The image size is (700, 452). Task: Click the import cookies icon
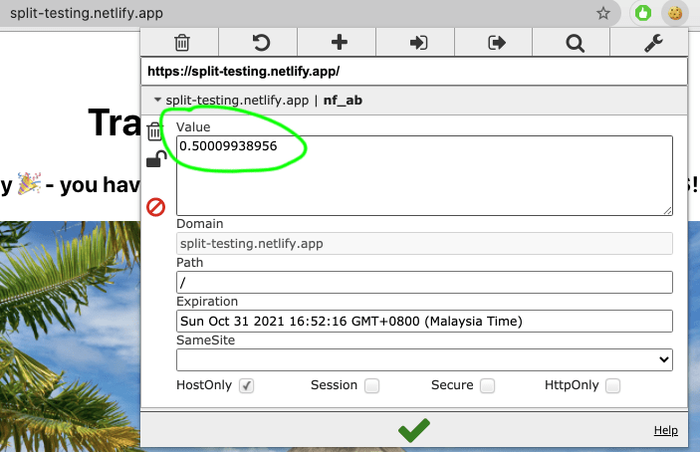[418, 42]
